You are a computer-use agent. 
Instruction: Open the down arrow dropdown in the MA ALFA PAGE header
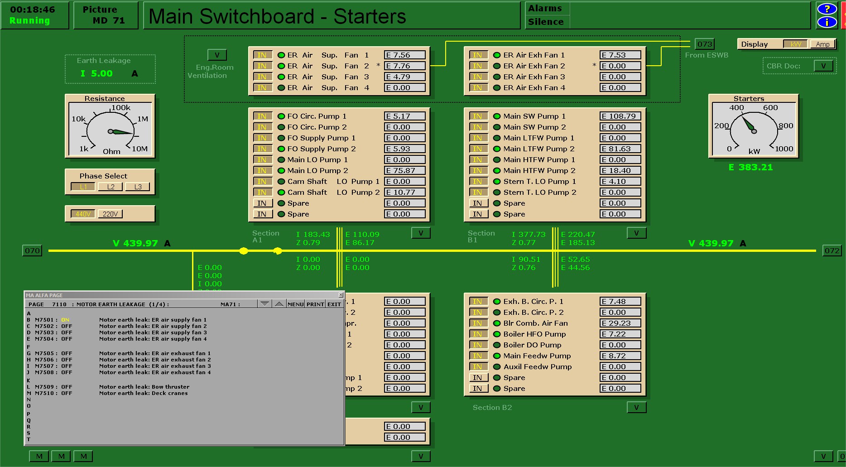264,304
